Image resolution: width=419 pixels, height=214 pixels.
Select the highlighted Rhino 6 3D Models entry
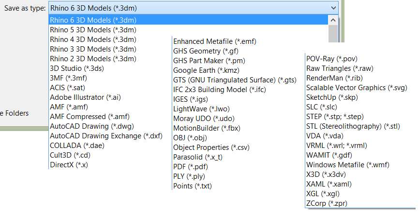(x=189, y=20)
